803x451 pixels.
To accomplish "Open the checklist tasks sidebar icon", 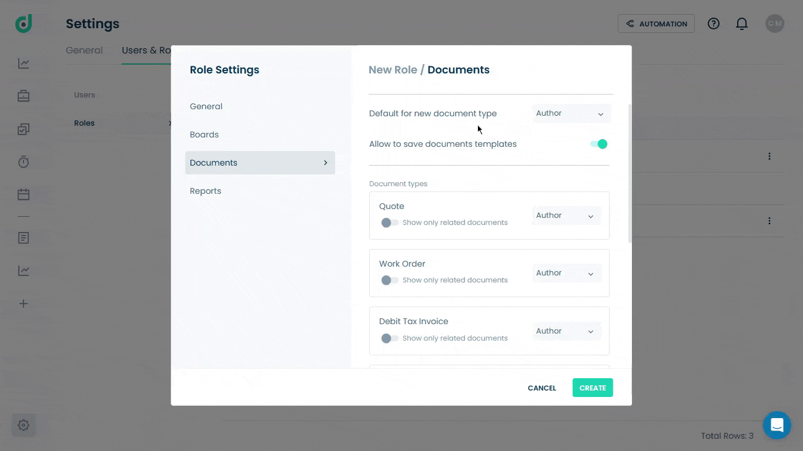I will pos(24,129).
